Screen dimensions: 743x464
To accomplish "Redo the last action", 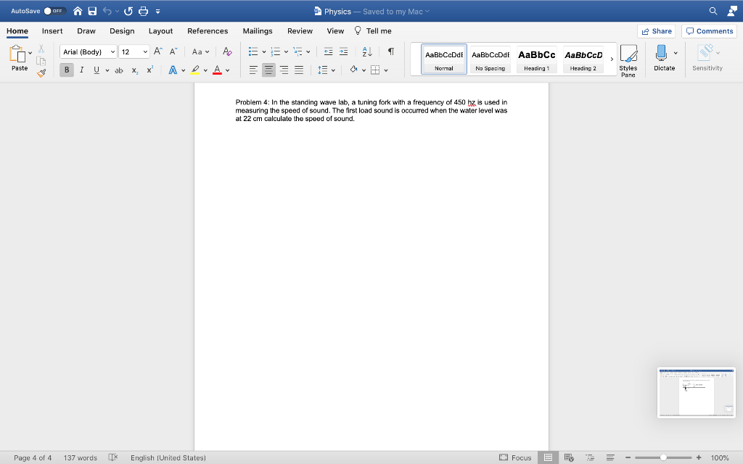I will [128, 11].
